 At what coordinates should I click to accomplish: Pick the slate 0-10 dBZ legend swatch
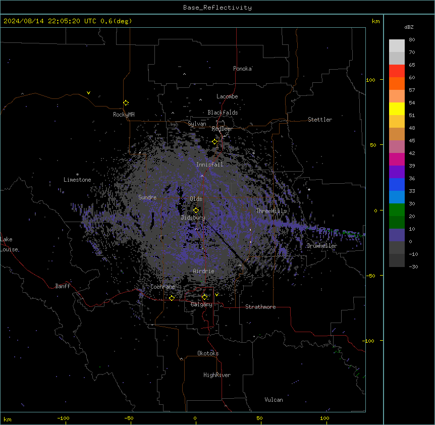point(397,235)
